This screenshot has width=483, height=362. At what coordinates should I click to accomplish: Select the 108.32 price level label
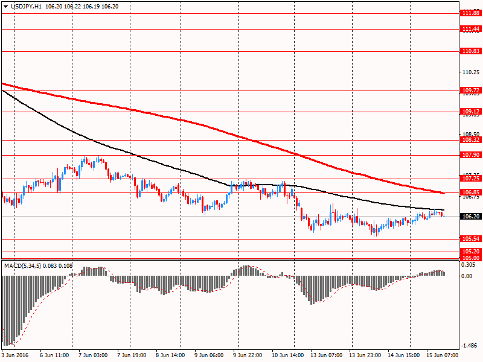[x=471, y=140]
